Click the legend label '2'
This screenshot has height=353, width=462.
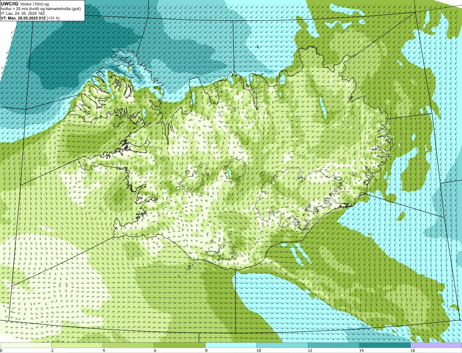pyautogui.click(x=52, y=350)
